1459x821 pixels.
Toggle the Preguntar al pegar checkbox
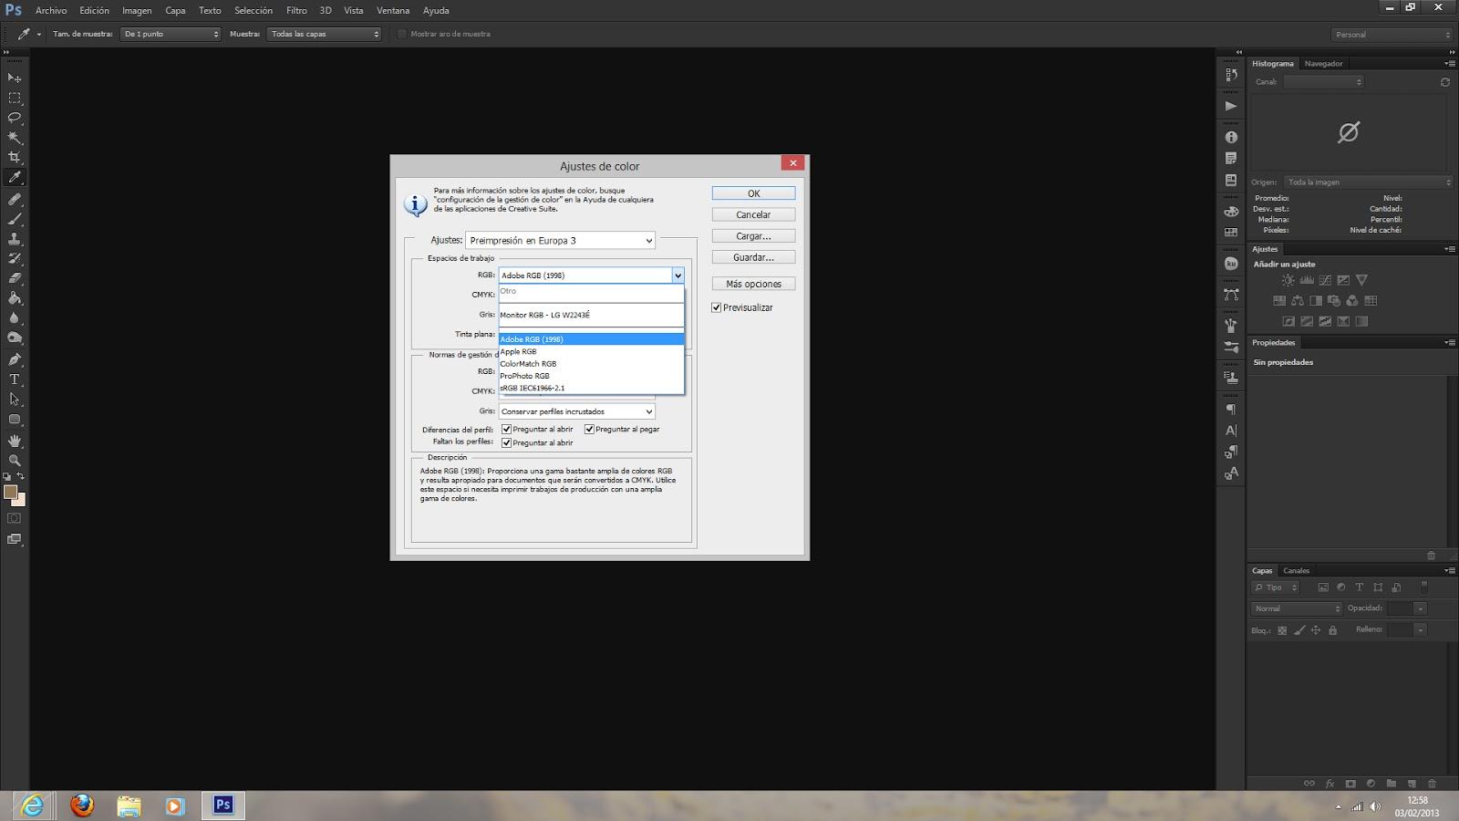tap(589, 429)
